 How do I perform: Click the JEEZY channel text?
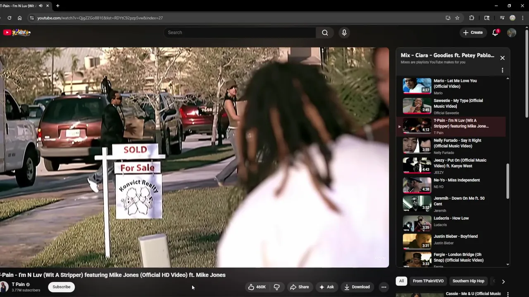[438, 172]
